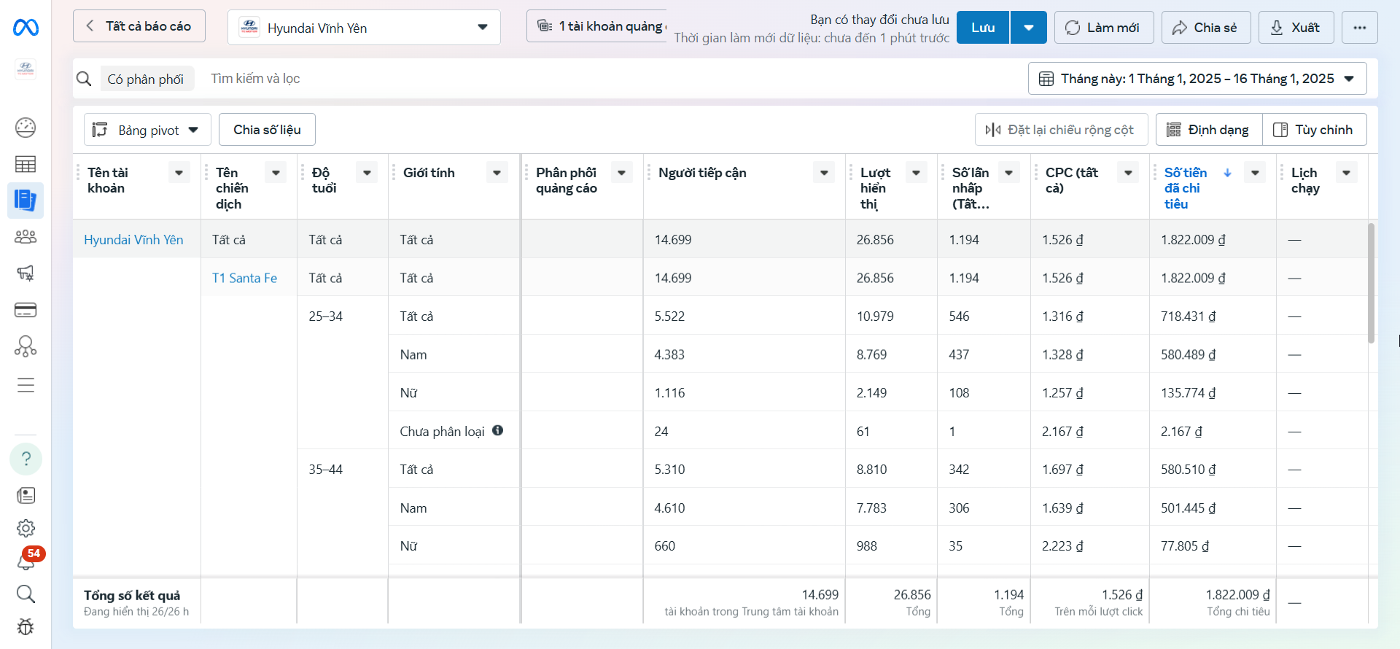This screenshot has height=649, width=1400.
Task: Expand the Bảng pivot dropdown
Action: point(147,130)
